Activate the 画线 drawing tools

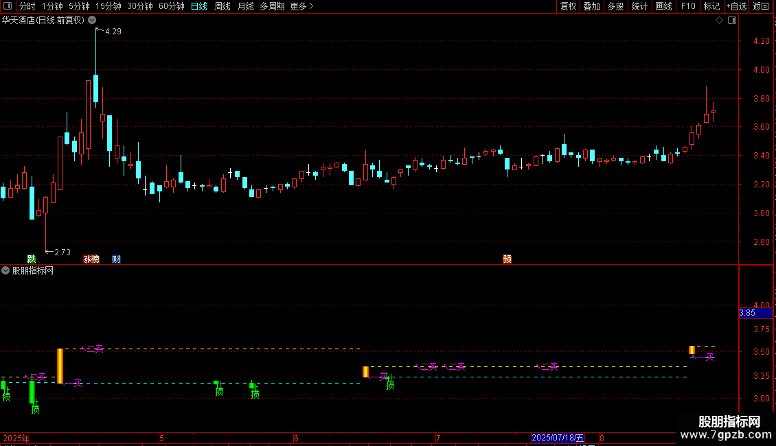tap(663, 6)
